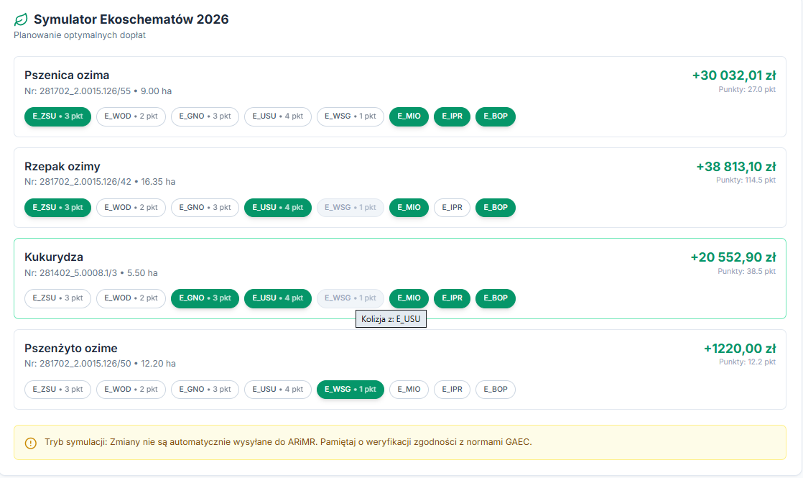Enable E_GNO for Rzepak ozimy

[x=205, y=208]
